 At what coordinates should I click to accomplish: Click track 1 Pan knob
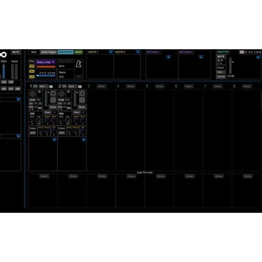coord(54,131)
